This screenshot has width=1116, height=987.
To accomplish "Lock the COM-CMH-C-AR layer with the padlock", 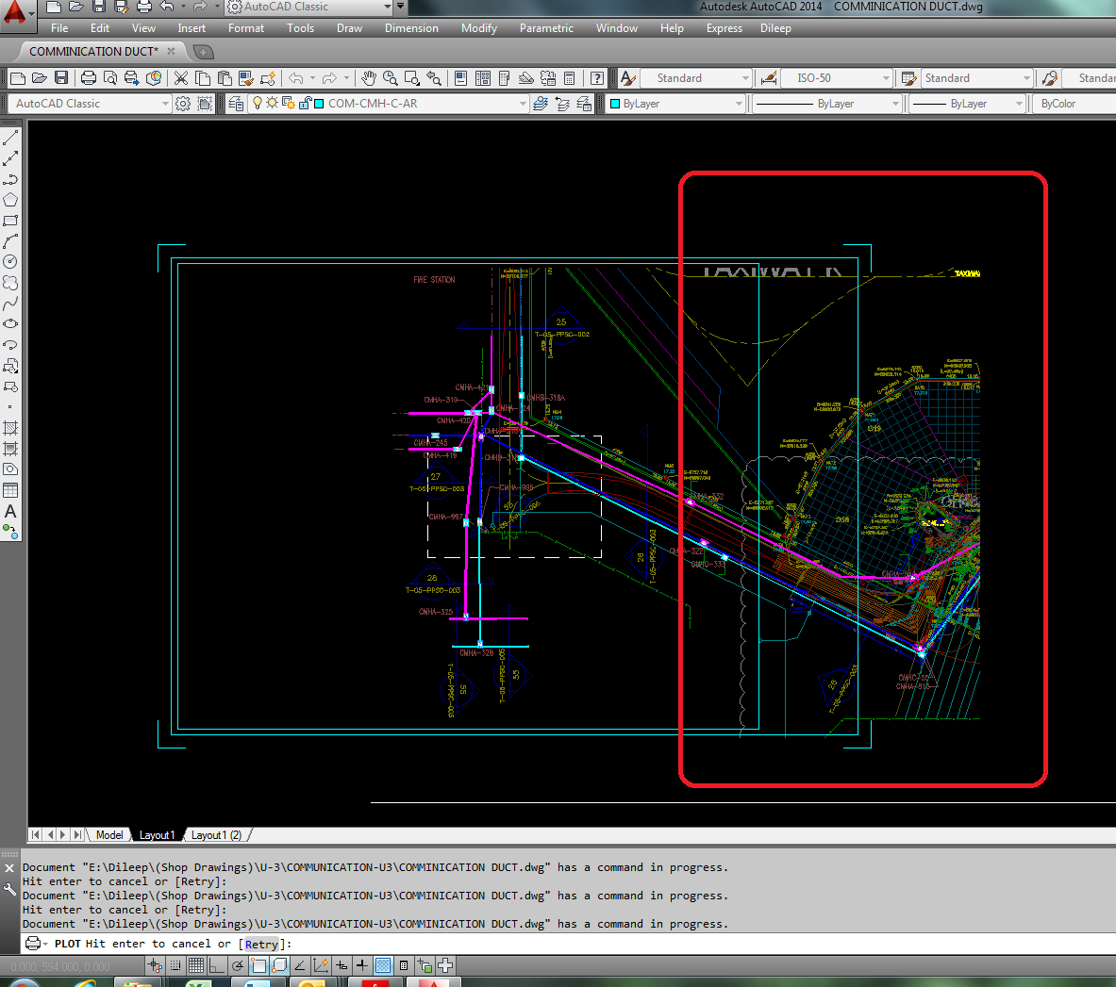I will pyautogui.click(x=305, y=104).
